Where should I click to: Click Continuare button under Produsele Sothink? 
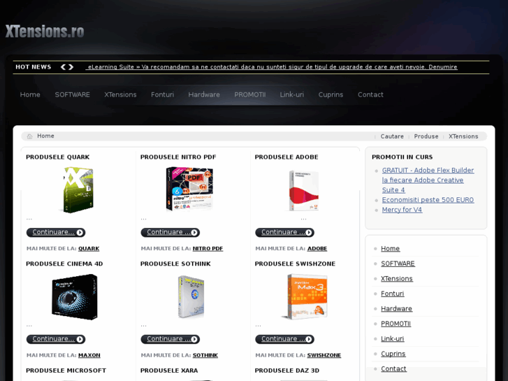tap(170, 339)
